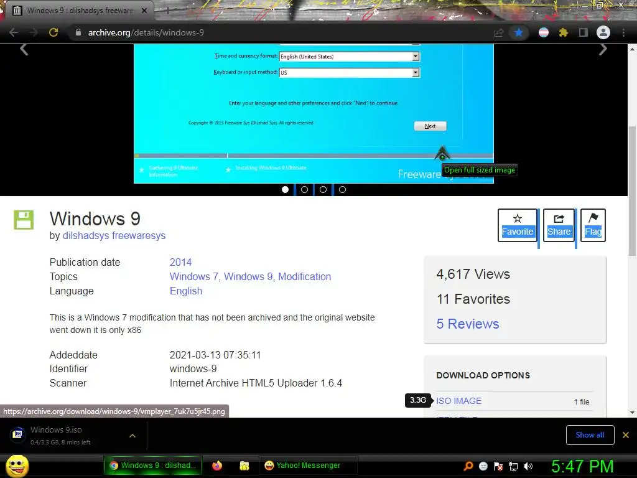Jump to the 5 Reviews section
Screen dimensions: 637x478
[468, 324]
